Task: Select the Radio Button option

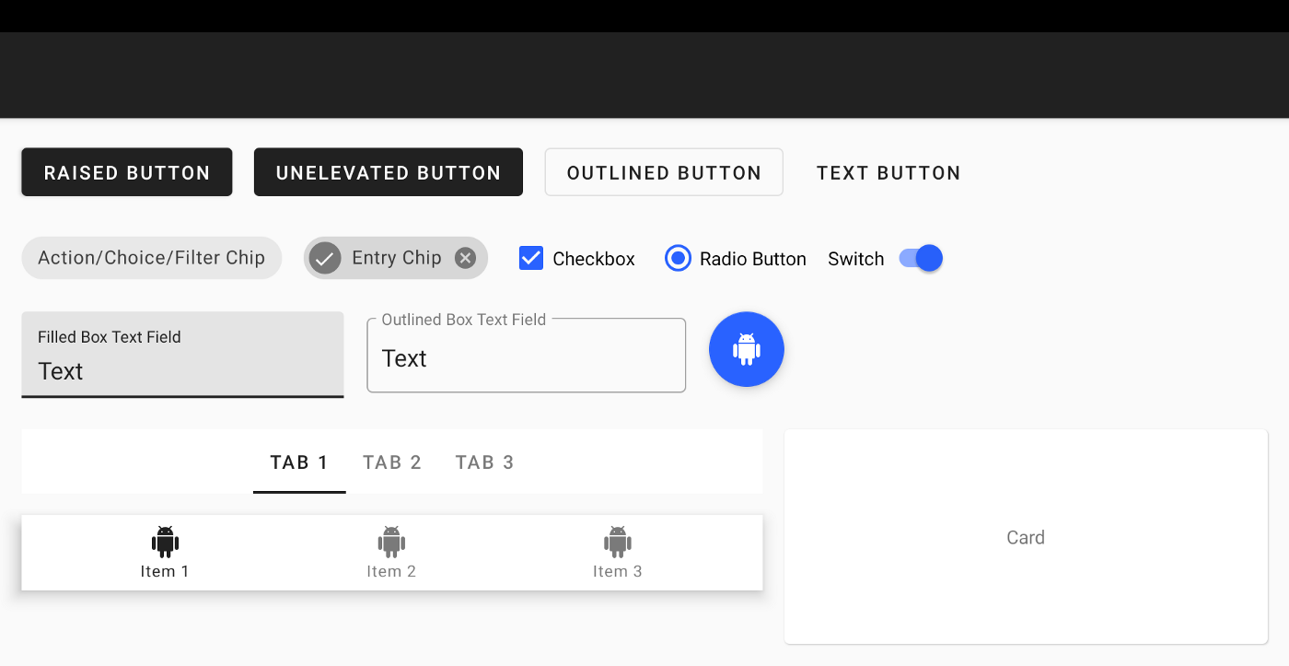Action: tap(678, 258)
